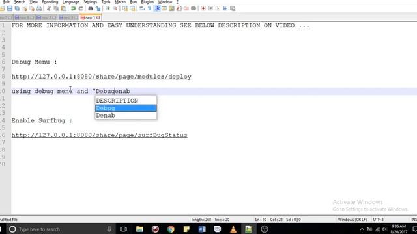Click the 'length : 268' status entry
This screenshot has height=234, width=417.
(x=201, y=220)
